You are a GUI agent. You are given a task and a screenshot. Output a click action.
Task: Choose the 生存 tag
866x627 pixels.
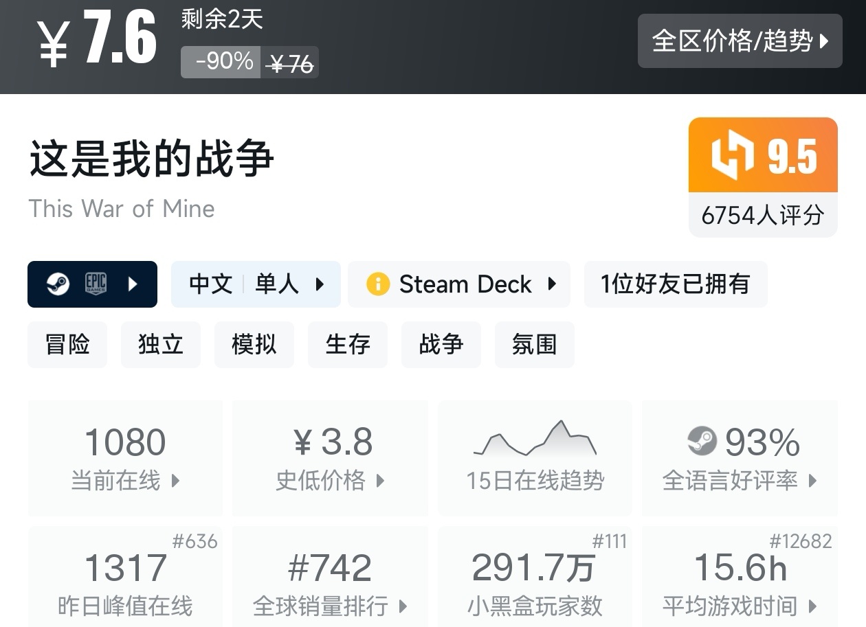pyautogui.click(x=348, y=344)
